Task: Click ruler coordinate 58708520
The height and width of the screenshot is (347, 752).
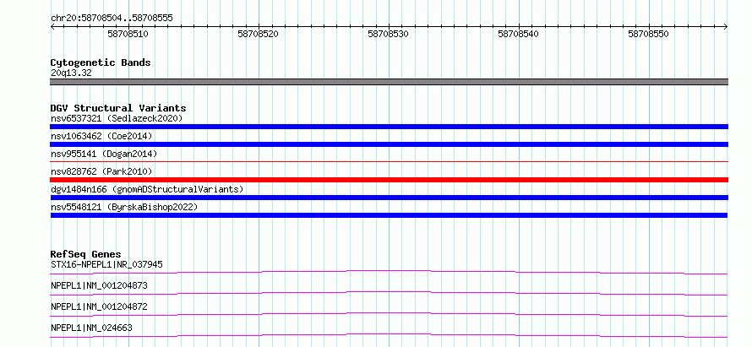Action: click(258, 34)
